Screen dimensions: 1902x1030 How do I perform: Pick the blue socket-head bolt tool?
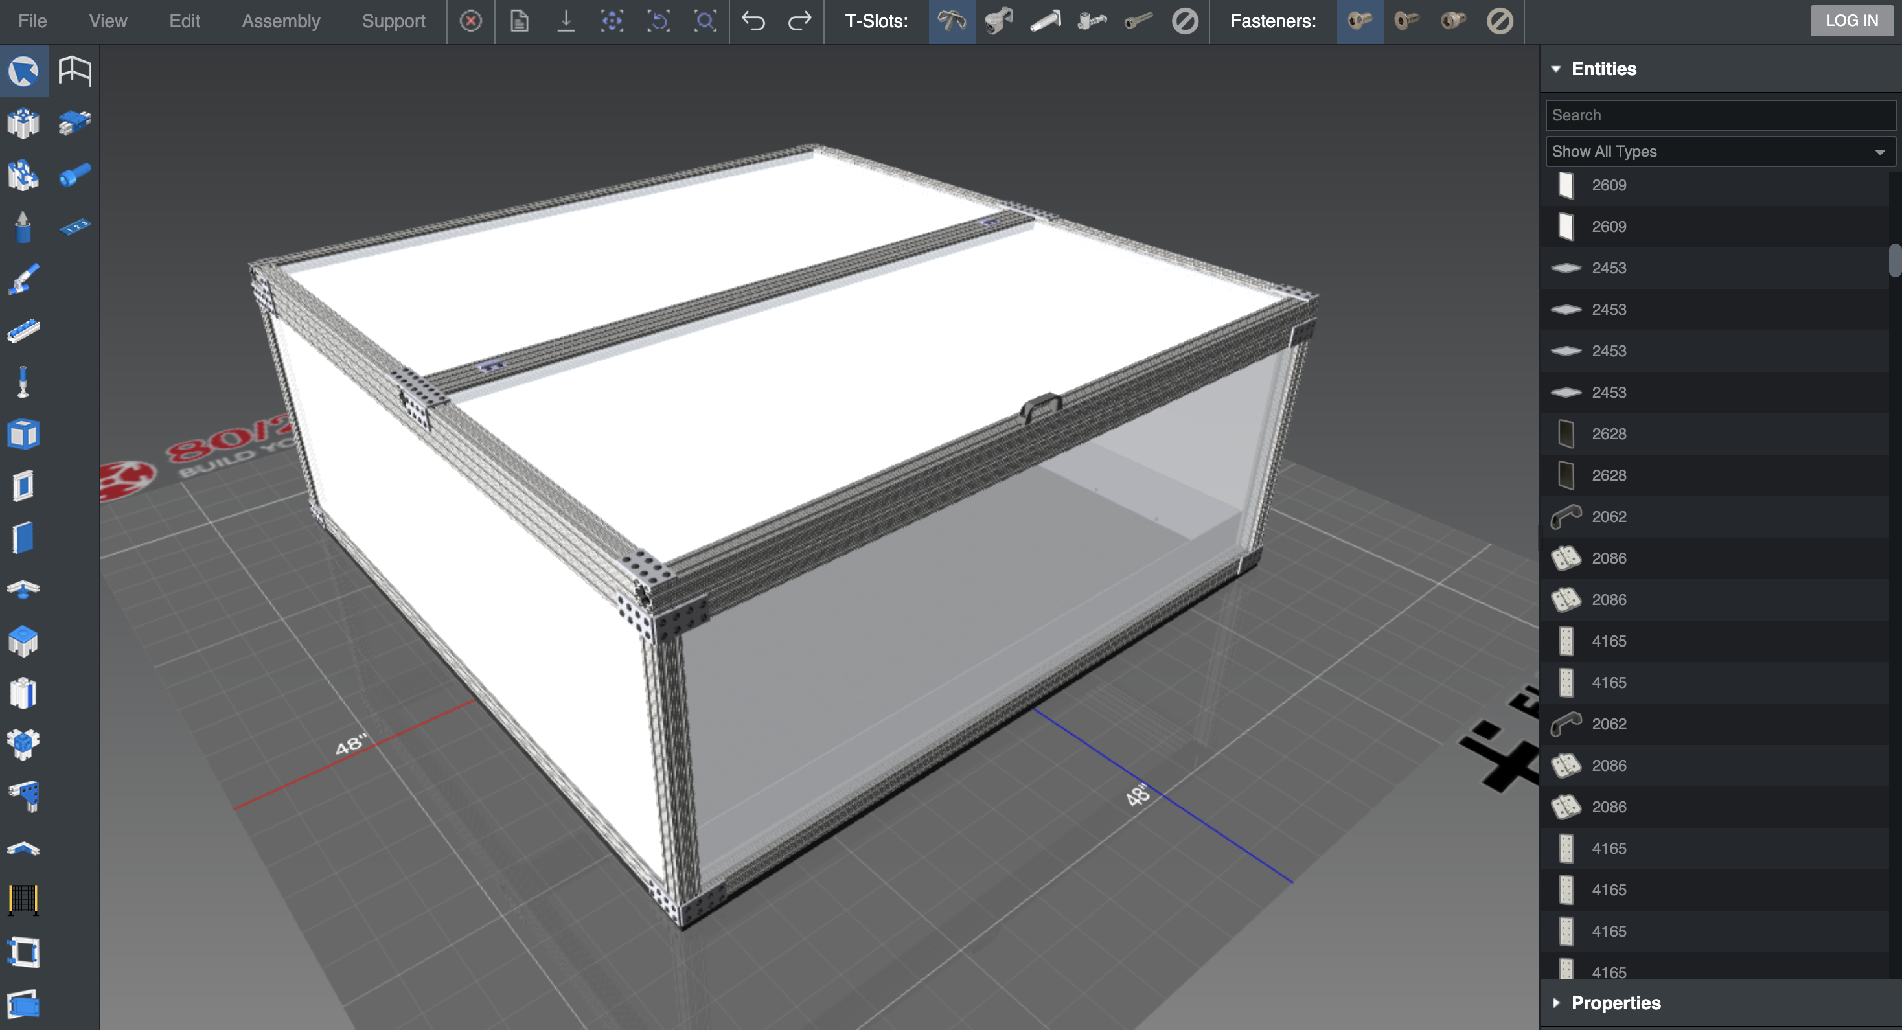74,175
